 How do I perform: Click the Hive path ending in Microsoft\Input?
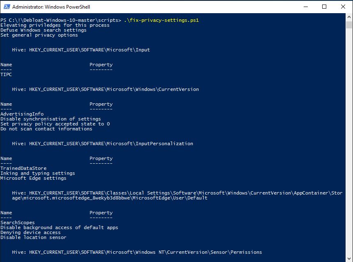(81, 50)
